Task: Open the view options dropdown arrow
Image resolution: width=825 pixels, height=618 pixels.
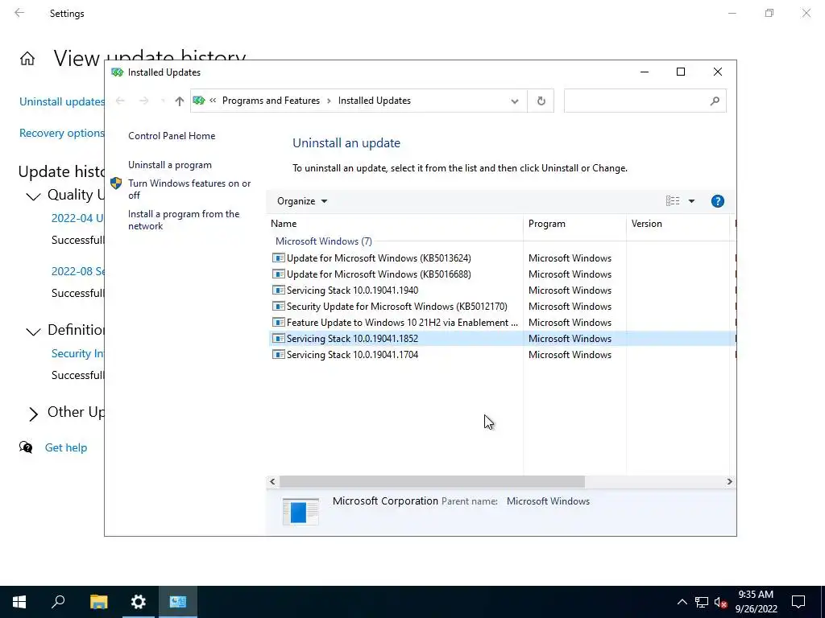Action: tap(691, 201)
